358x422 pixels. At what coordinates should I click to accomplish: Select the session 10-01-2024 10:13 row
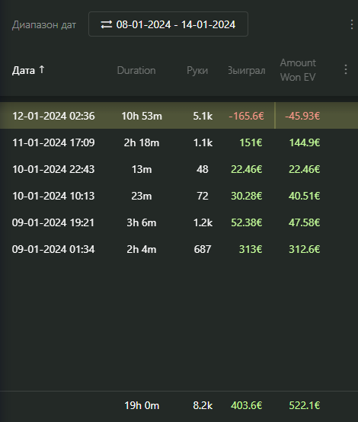179,196
